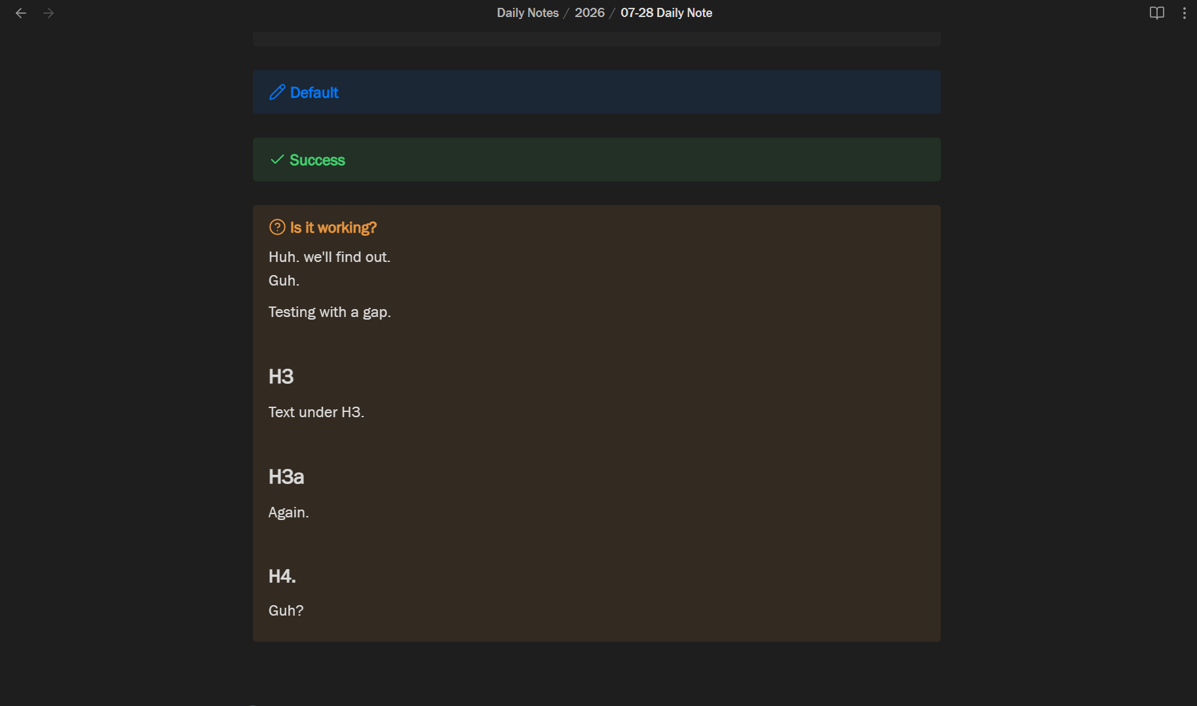This screenshot has width=1197, height=706.
Task: Place cursor in "Testing with a gap." line
Action: click(x=330, y=312)
